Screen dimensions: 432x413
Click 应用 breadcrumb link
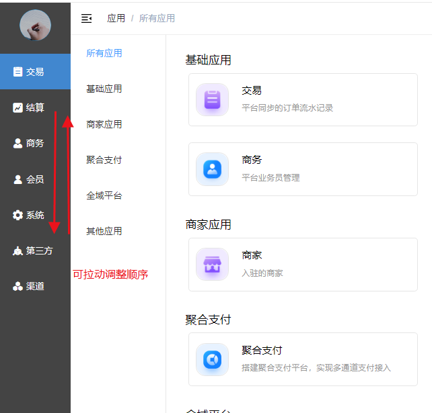point(116,19)
